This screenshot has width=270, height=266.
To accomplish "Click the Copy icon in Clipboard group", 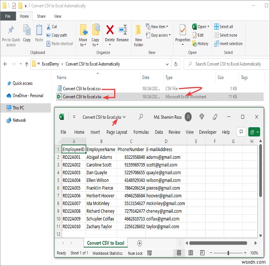I will pos(27,30).
